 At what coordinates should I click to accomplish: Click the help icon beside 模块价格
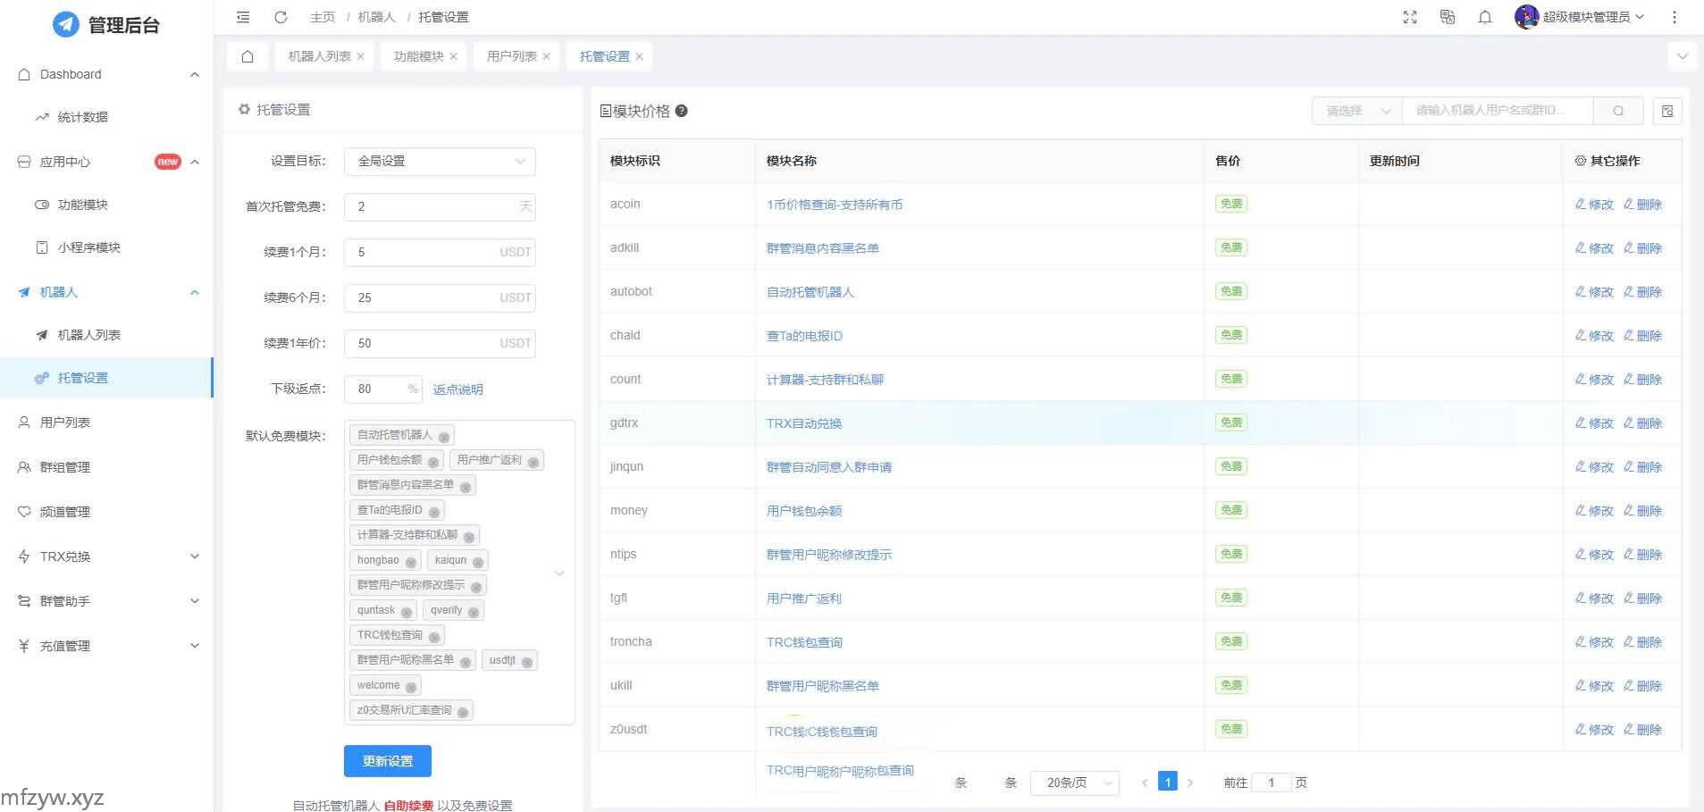pyautogui.click(x=682, y=111)
